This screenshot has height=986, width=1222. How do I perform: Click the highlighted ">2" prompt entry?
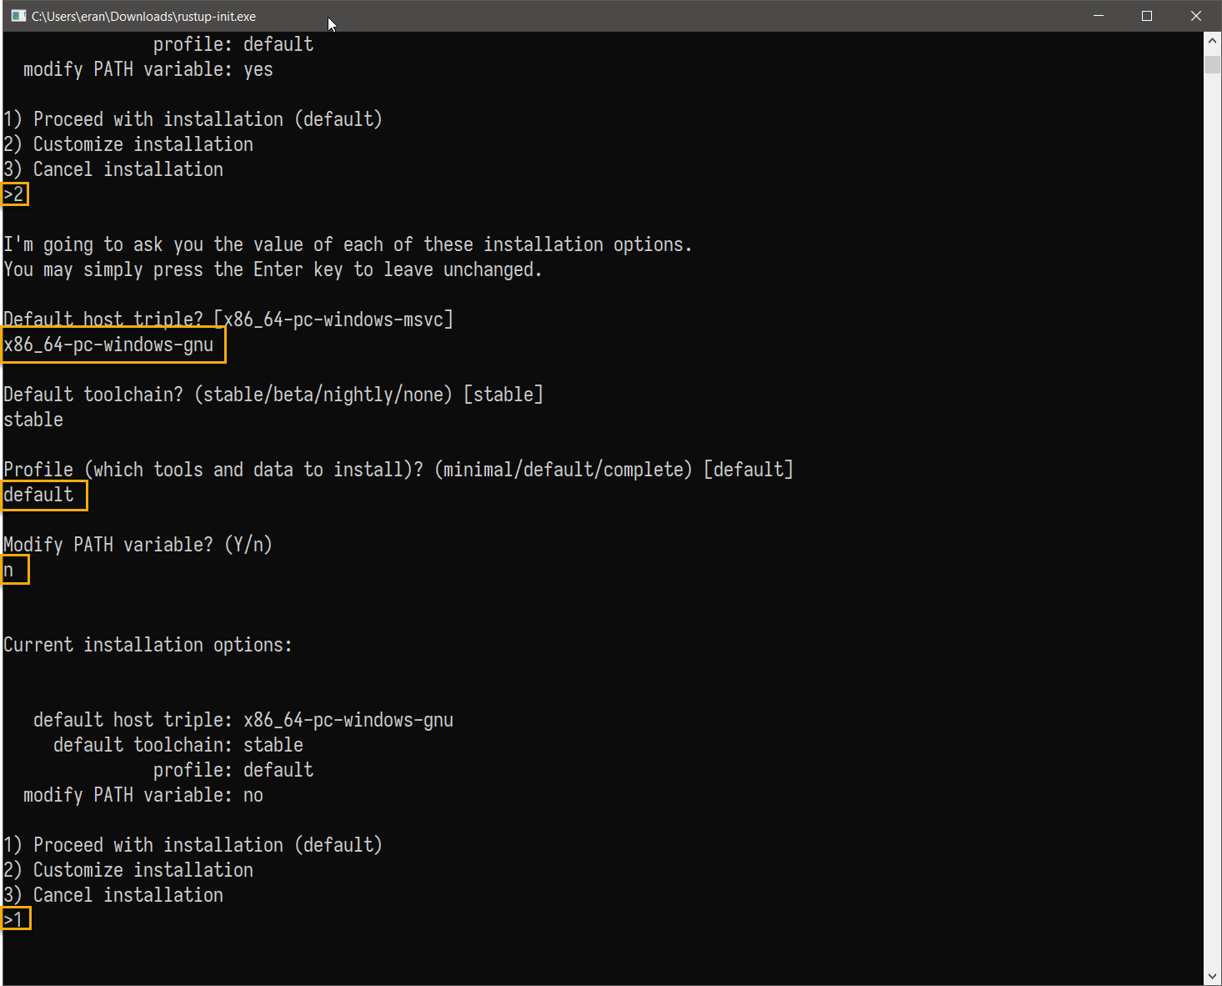pos(14,194)
